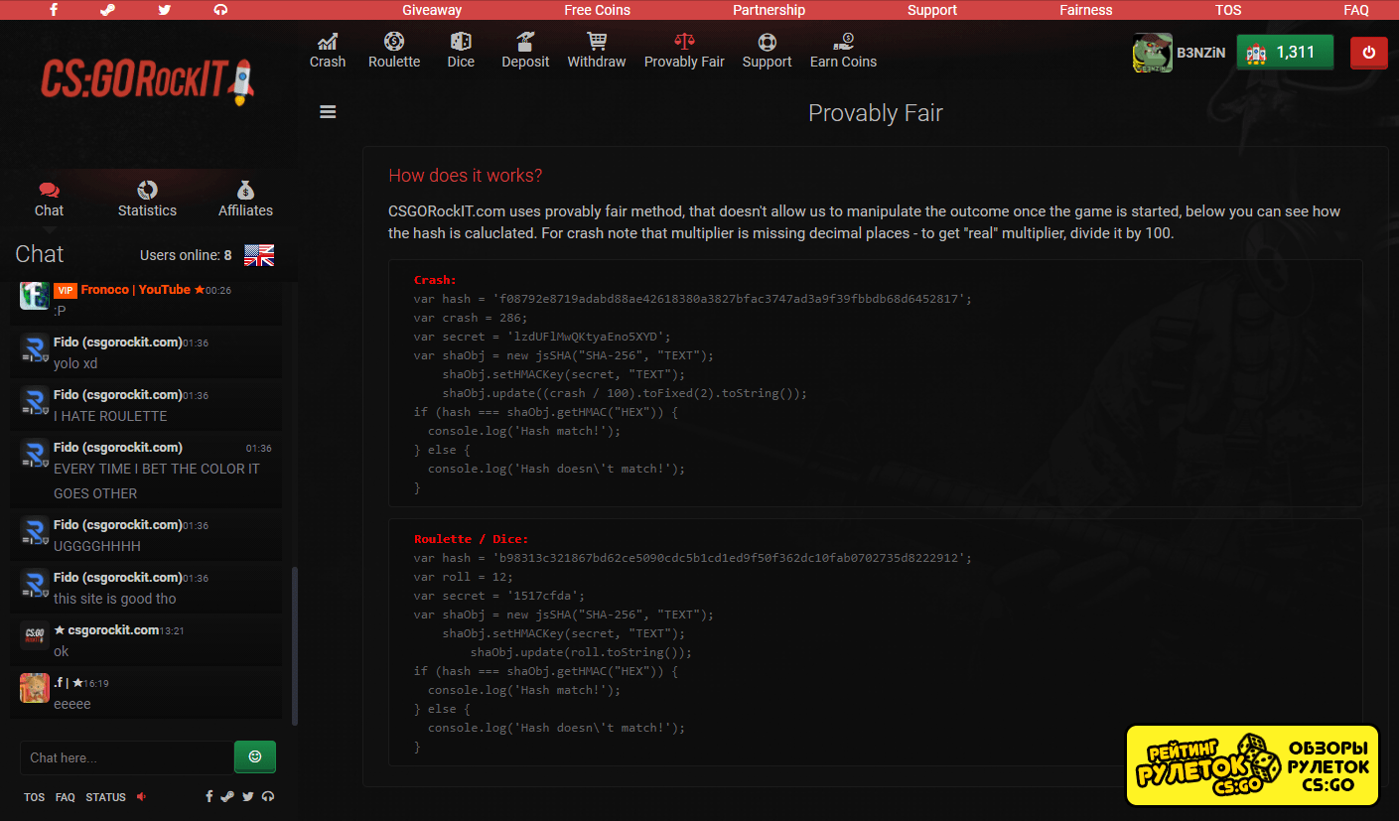The height and width of the screenshot is (821, 1399).
Task: Open the Dice game
Action: 461,51
